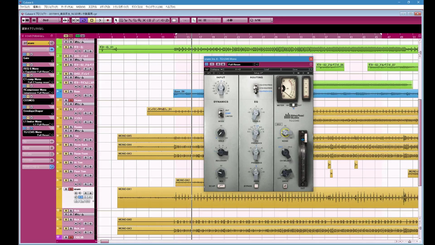Viewport: 435px width, 245px height.
Task: Solo the Bass track
Action: click(71, 91)
